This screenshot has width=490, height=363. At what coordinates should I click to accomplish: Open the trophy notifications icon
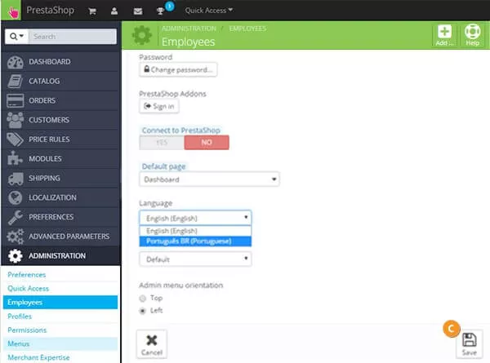click(x=160, y=11)
